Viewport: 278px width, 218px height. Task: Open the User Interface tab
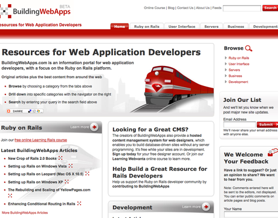[x=182, y=27]
